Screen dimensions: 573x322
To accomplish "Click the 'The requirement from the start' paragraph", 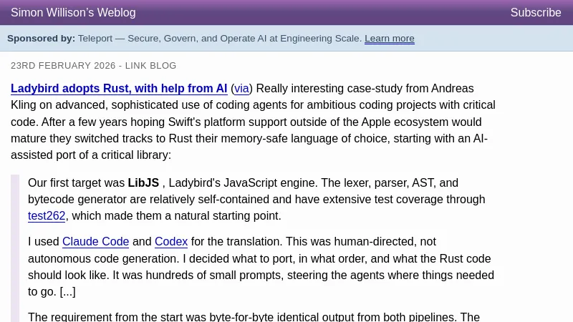I will coord(179,317).
